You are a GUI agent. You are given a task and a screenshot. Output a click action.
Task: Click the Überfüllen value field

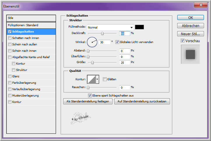(x=125, y=57)
